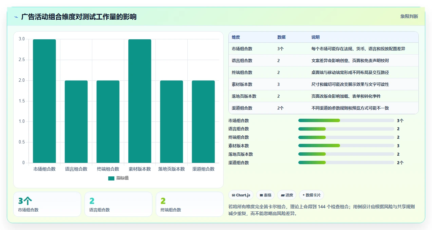
Task: Select the 终端组合数 cell in the table
Action: (x=242, y=73)
